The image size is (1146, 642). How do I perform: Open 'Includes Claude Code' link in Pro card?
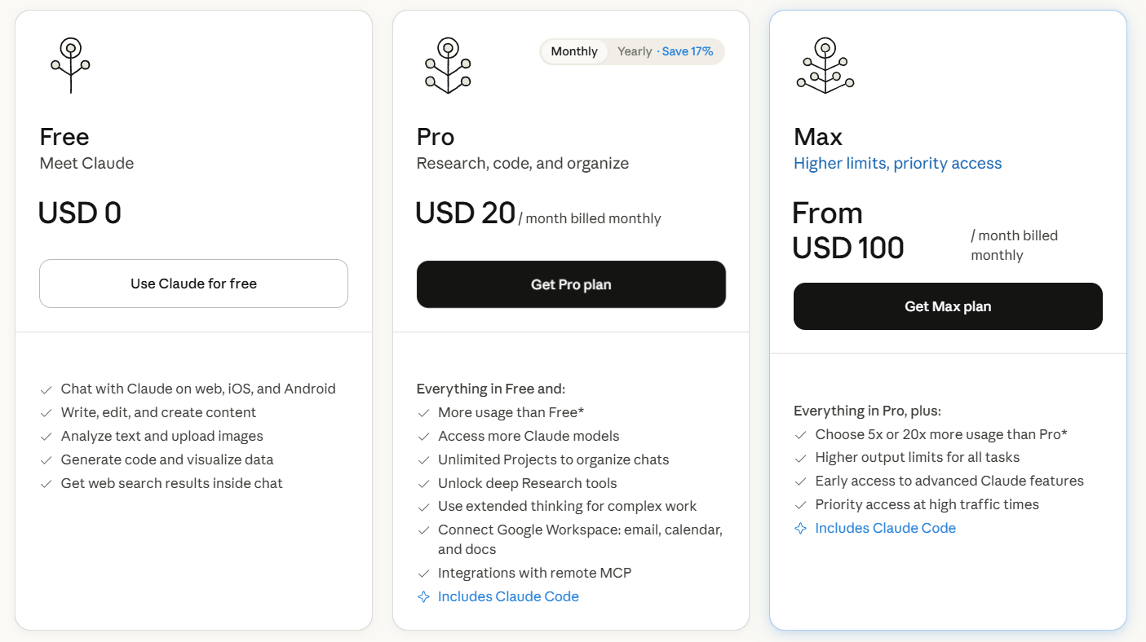tap(508, 597)
